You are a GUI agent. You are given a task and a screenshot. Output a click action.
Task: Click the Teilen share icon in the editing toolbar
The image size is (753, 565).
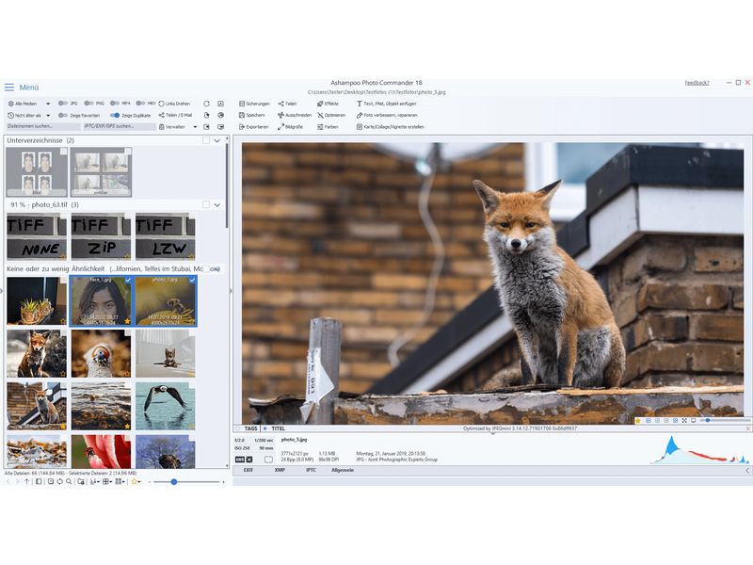280,104
